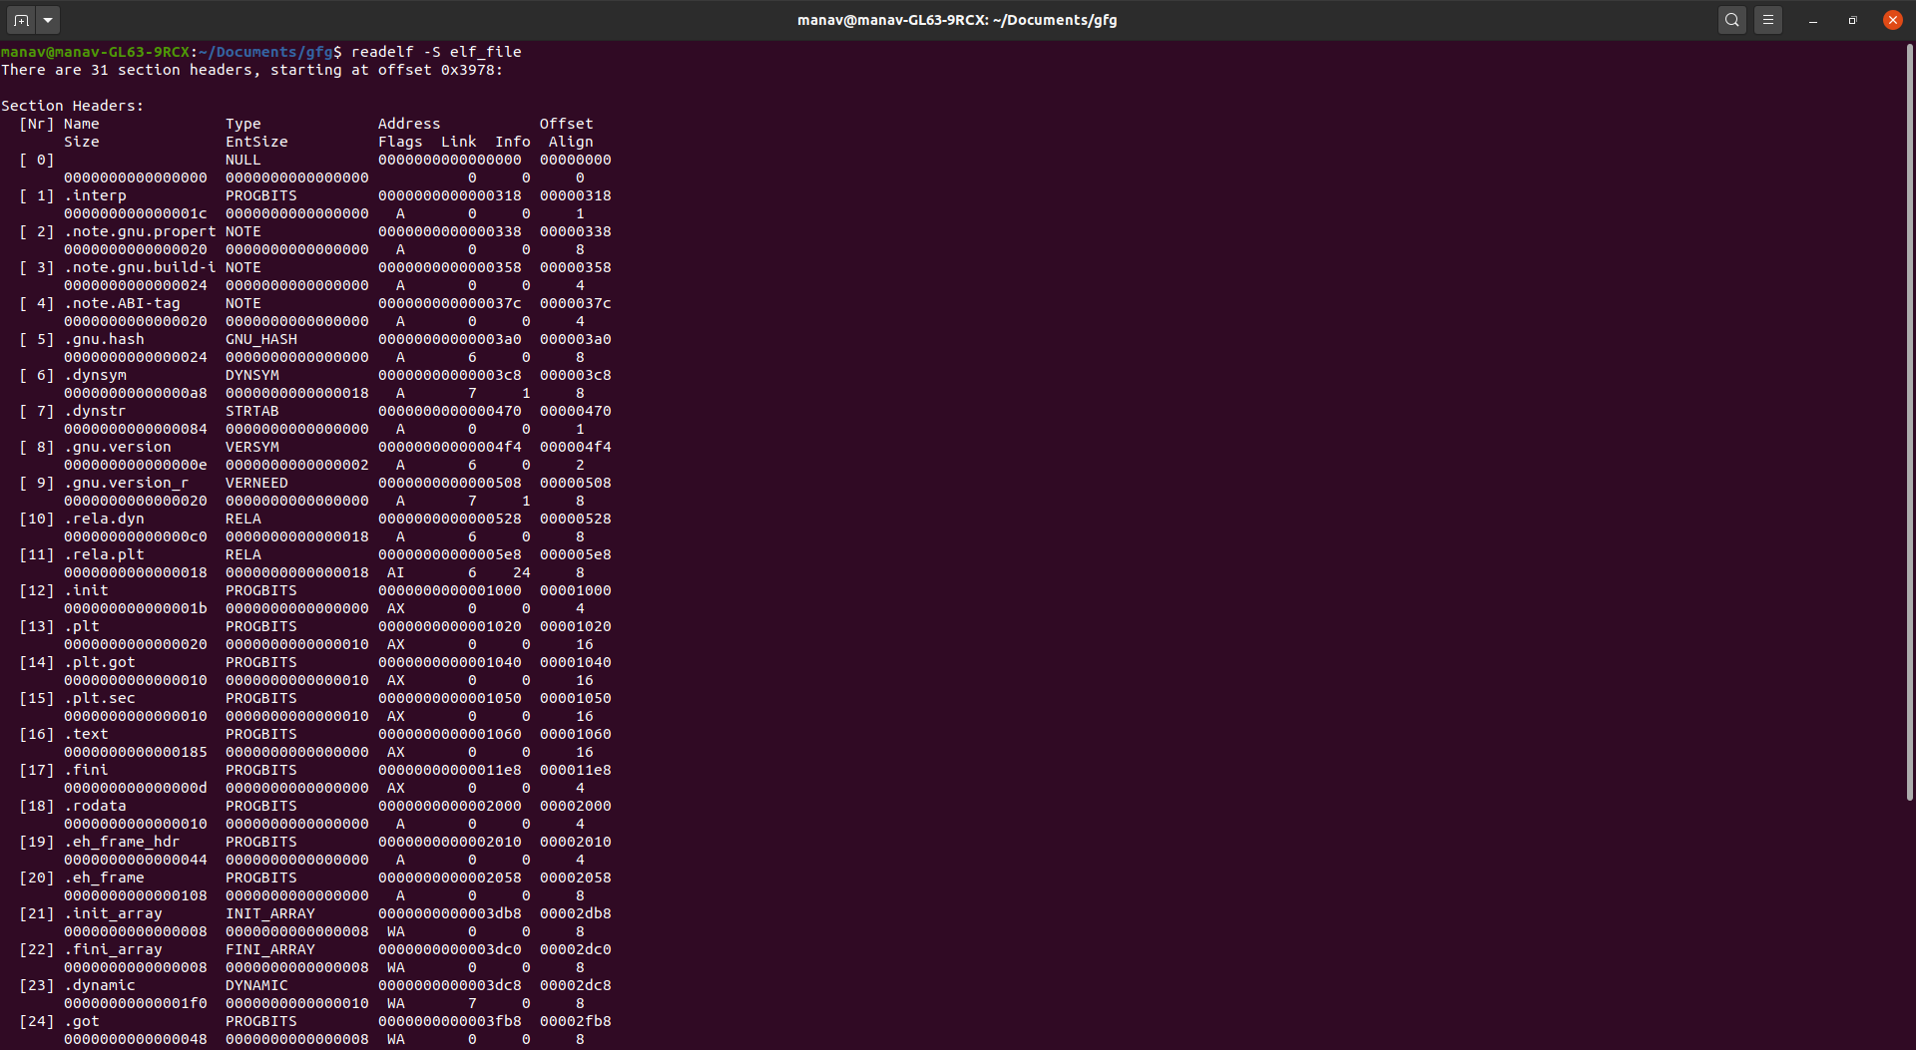Click the .rela.dyn section name

[x=104, y=519]
